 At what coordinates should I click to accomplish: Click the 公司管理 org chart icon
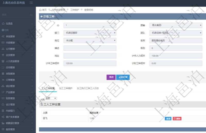point(3,49)
